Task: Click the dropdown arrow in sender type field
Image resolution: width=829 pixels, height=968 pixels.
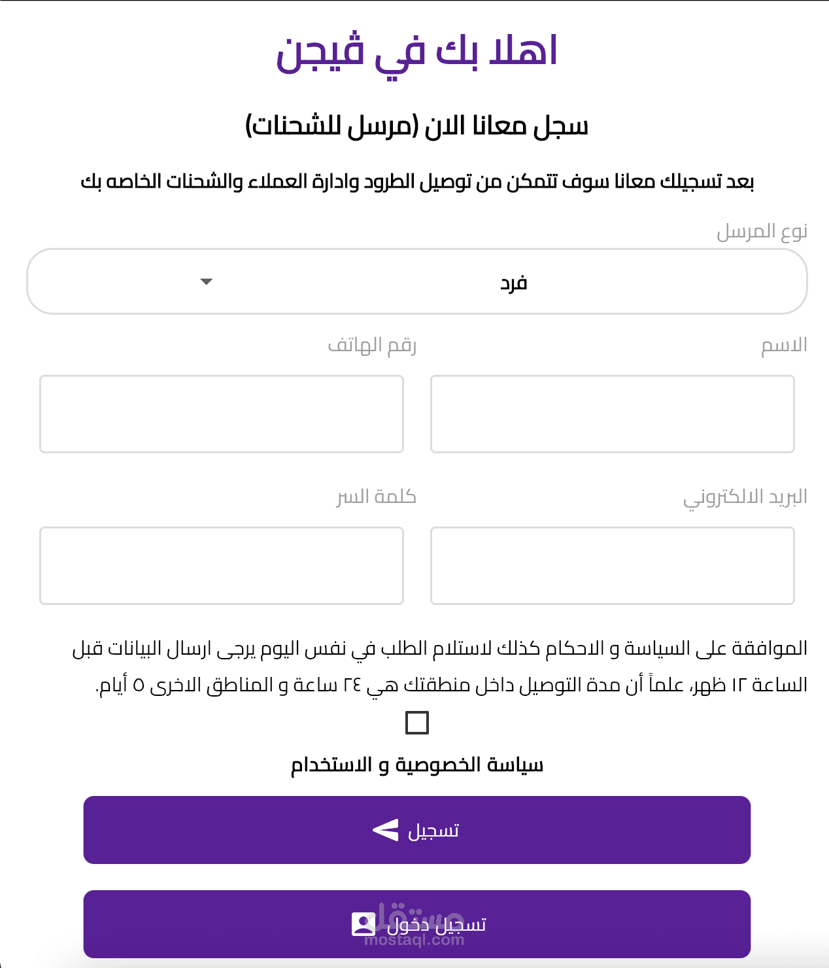Action: coord(207,282)
